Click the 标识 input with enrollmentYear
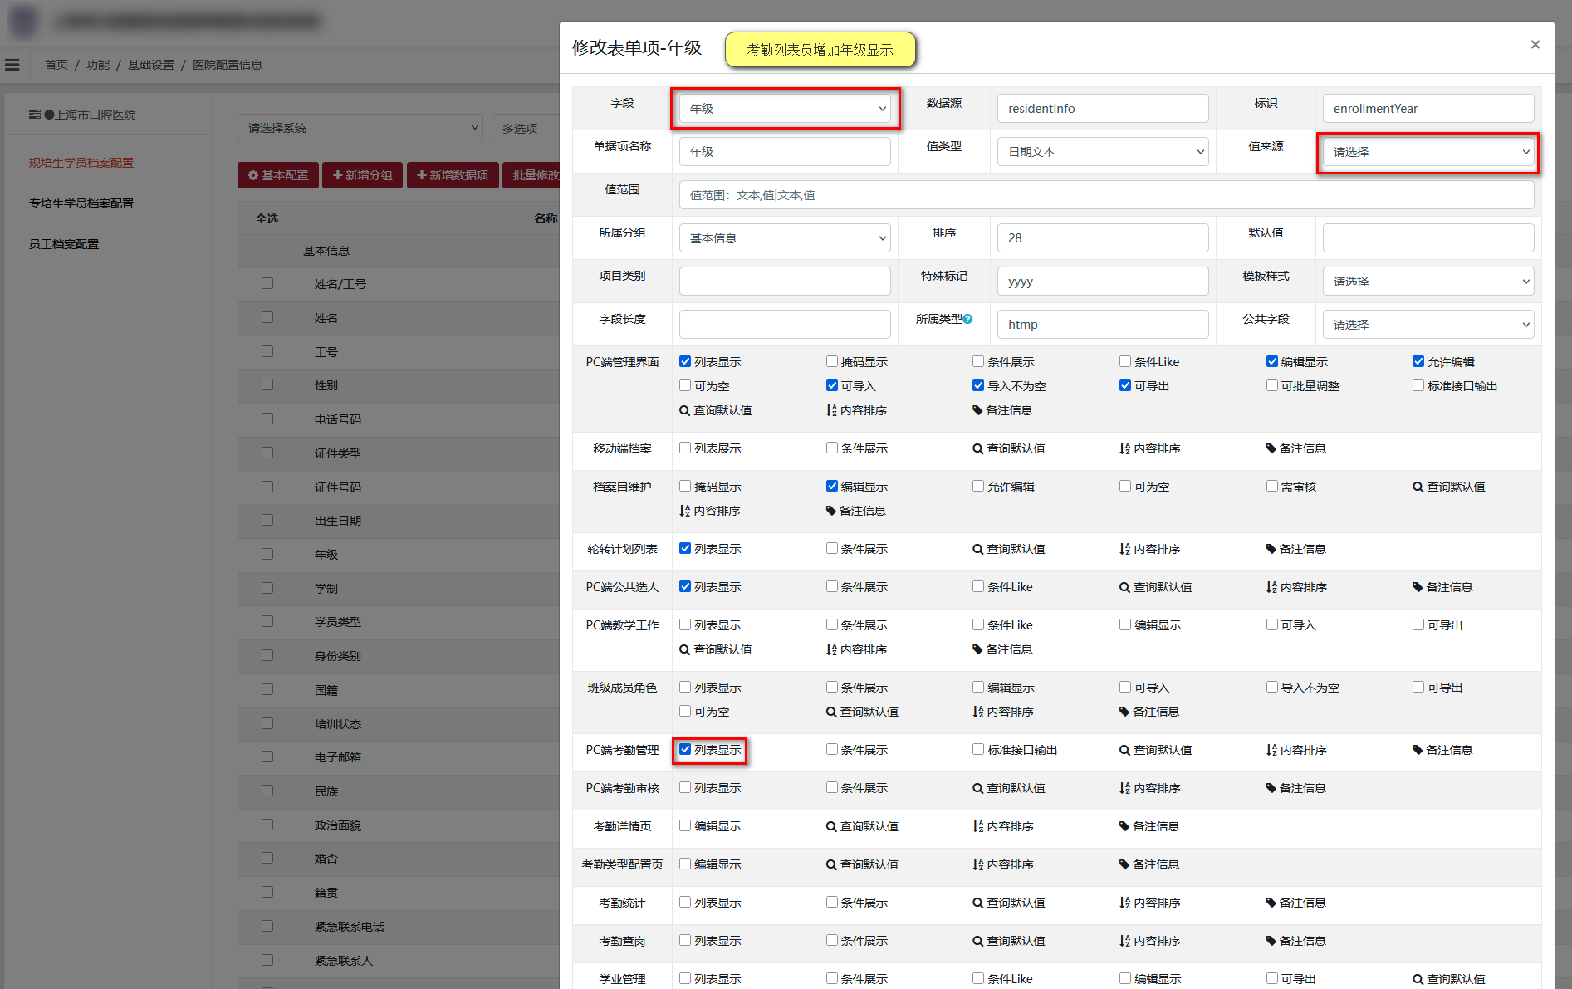This screenshot has width=1572, height=989. coord(1428,109)
